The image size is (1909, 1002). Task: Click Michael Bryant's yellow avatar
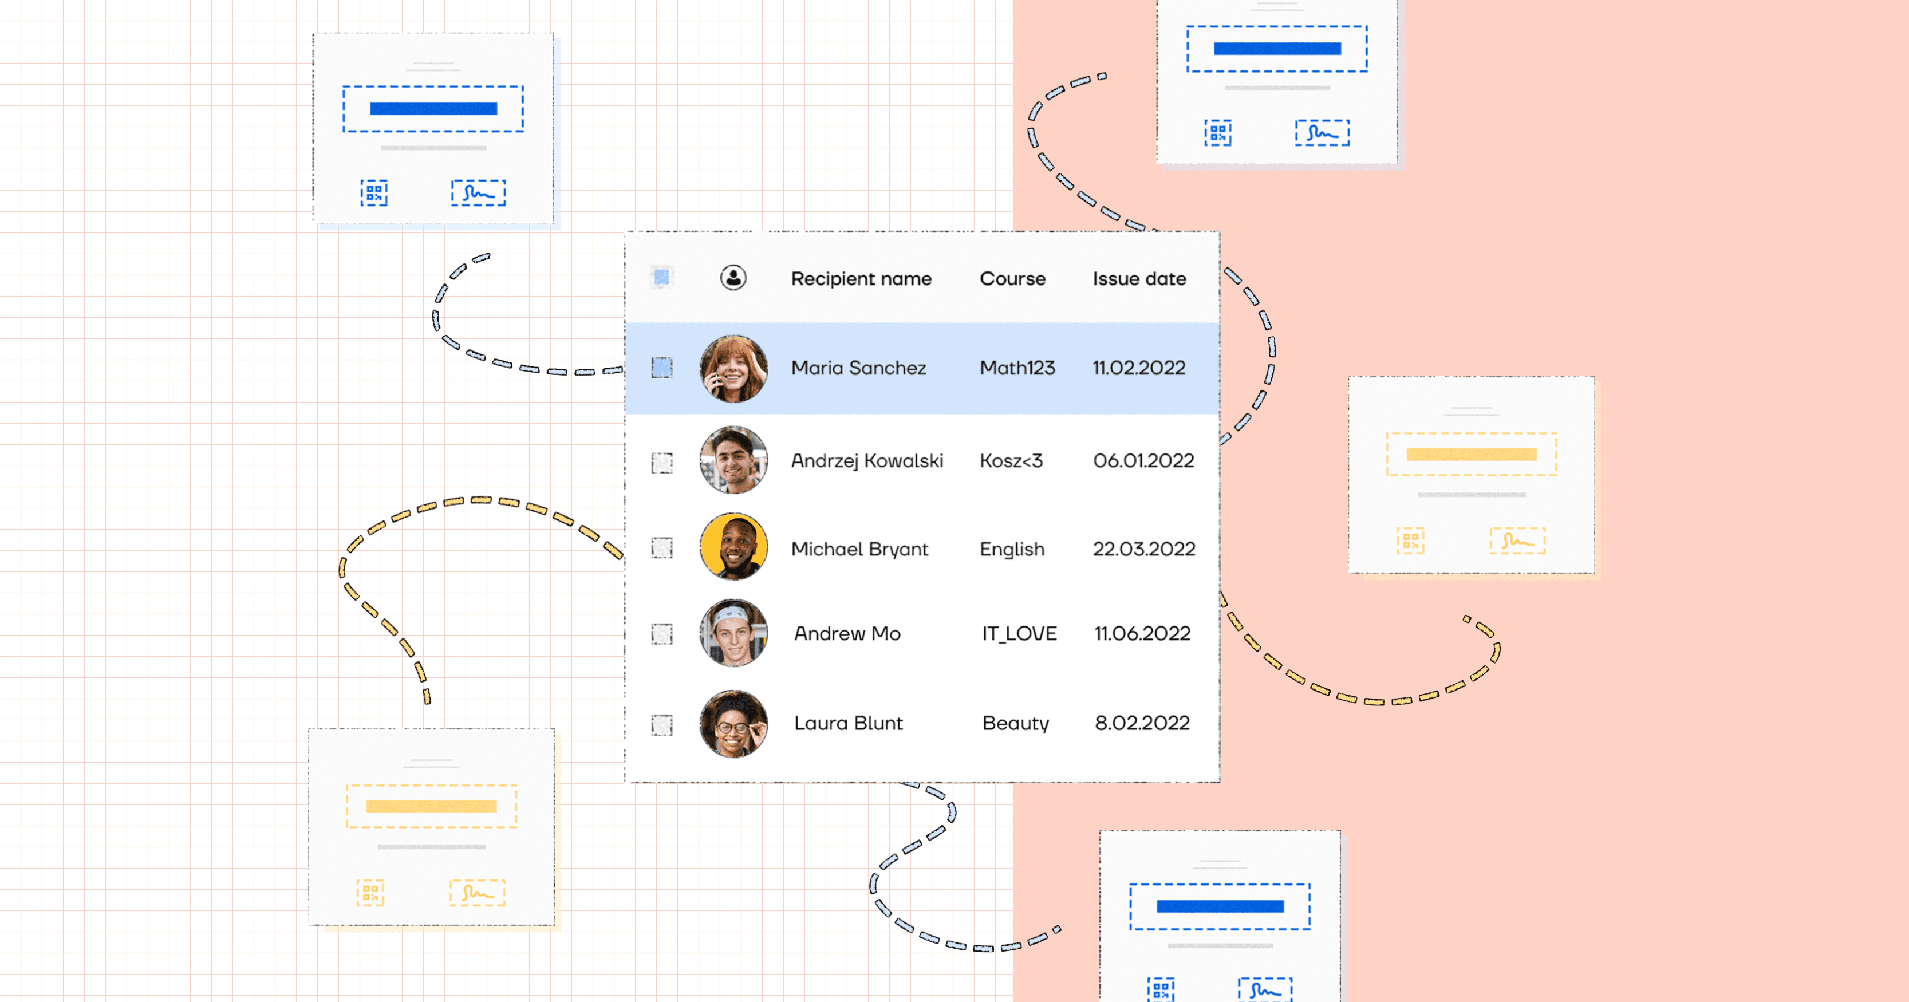pos(733,547)
